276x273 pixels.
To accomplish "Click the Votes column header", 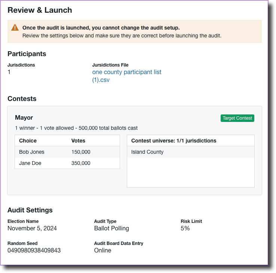I will tap(78, 141).
